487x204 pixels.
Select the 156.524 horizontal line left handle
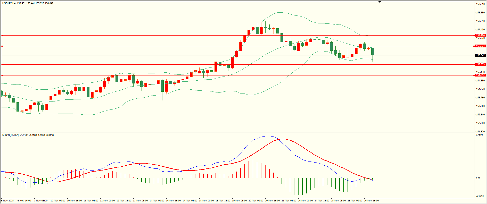click(x=2, y=46)
